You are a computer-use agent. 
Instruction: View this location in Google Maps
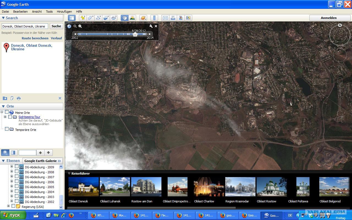(181, 18)
